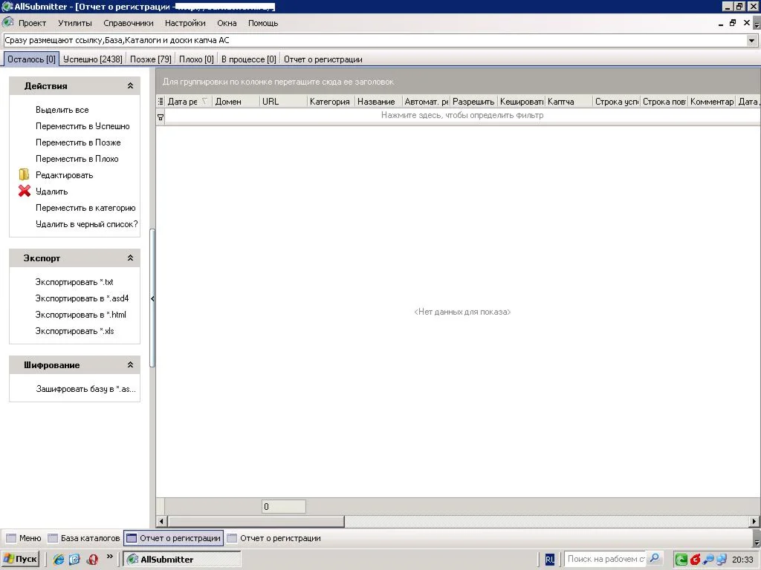Open Opera browser in quick launch

pos(91,559)
